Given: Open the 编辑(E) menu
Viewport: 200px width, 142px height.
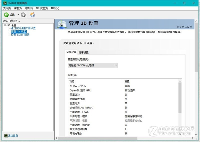Looking at the screenshot, I should [x=18, y=8].
